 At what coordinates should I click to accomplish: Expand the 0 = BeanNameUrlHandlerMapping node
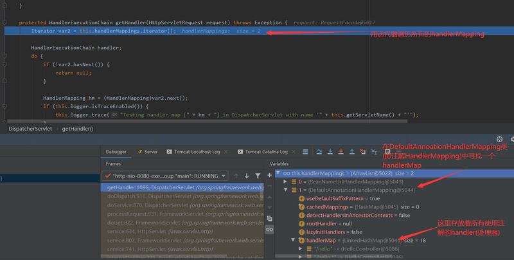tap(285, 182)
